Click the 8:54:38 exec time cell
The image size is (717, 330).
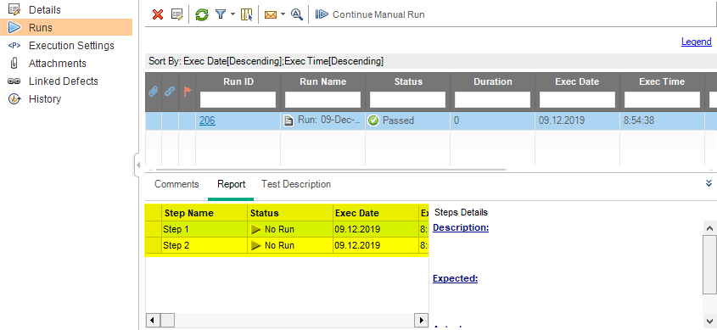tap(662, 120)
